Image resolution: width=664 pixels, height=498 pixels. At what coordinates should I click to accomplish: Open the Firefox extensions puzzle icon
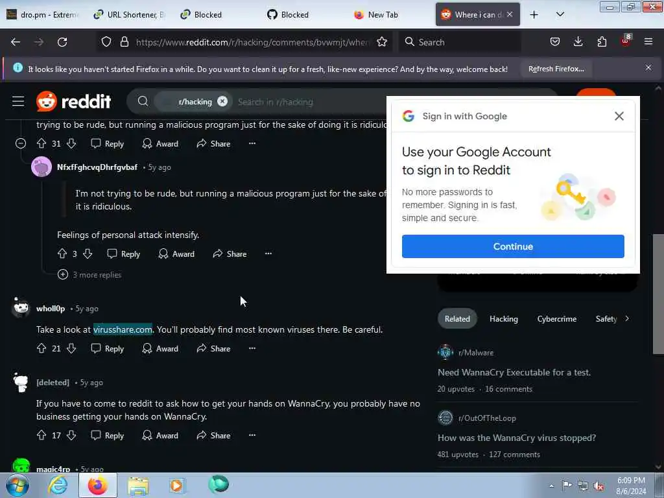[602, 42]
